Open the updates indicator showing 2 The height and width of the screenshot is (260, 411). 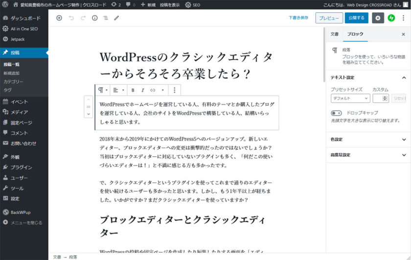click(116, 5)
